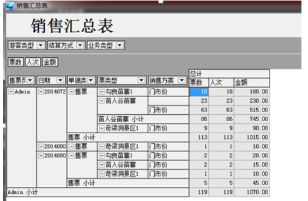Click the Admin 小计 row label

click(98, 192)
